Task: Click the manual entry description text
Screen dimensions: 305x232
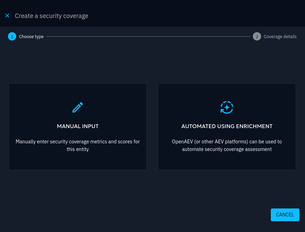Action: (78, 142)
